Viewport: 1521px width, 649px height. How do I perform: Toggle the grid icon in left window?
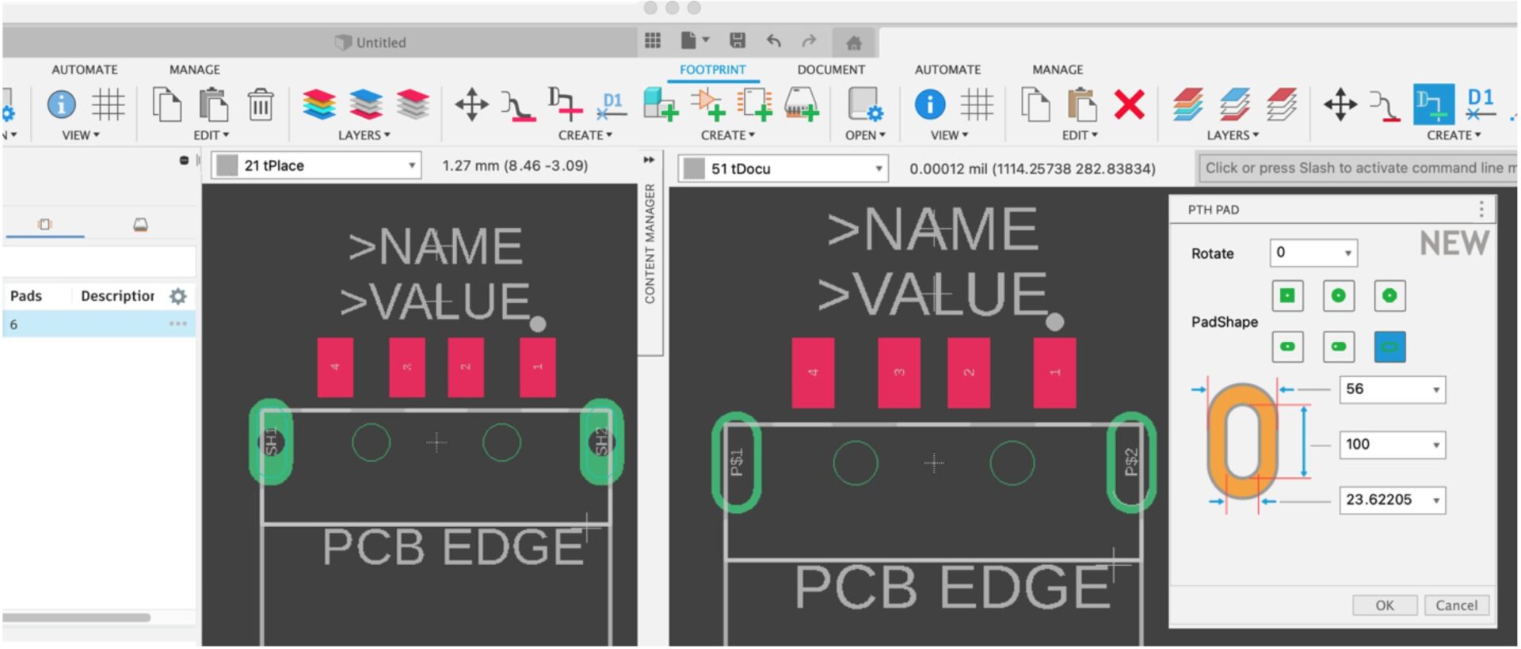click(x=109, y=104)
